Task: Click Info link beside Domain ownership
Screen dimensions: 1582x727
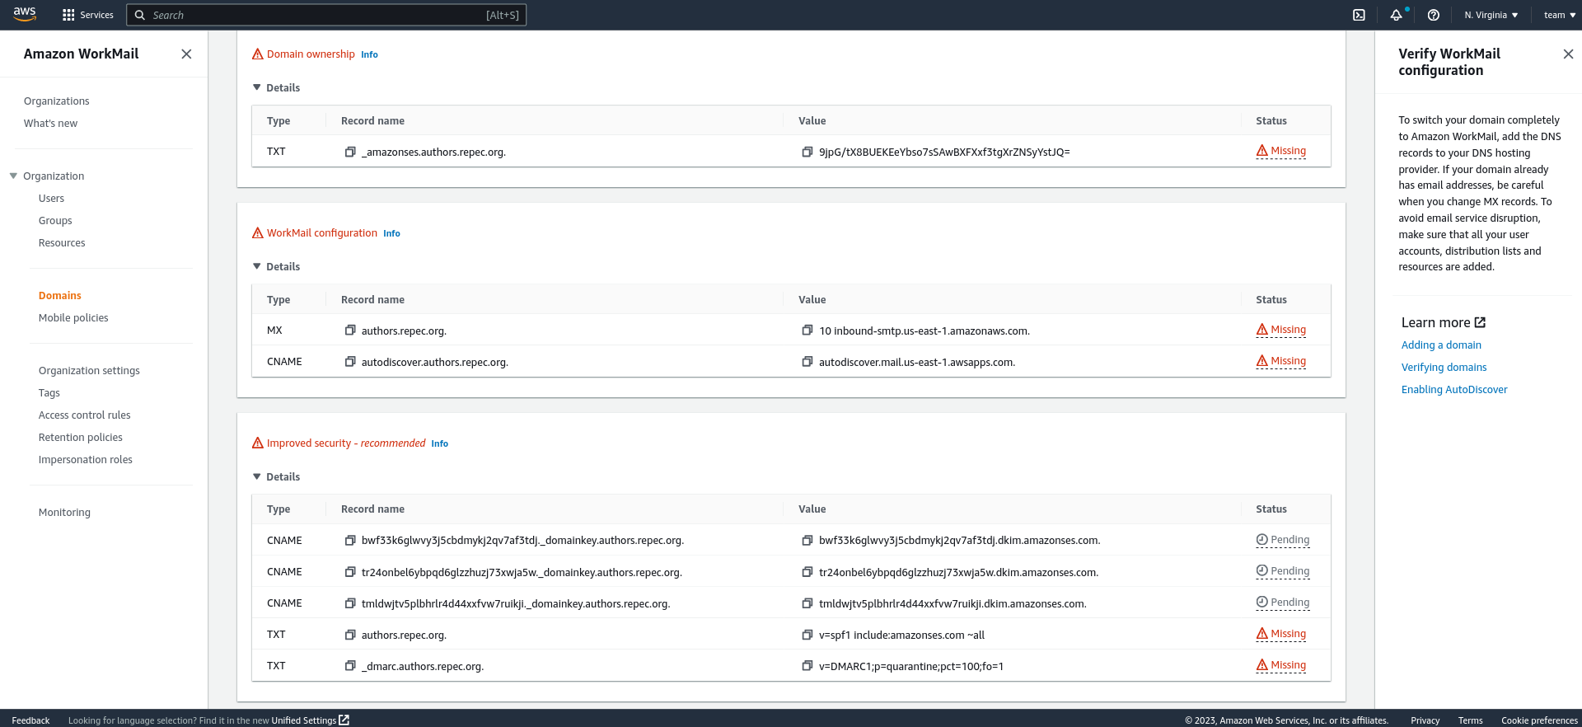Action: [x=369, y=54]
